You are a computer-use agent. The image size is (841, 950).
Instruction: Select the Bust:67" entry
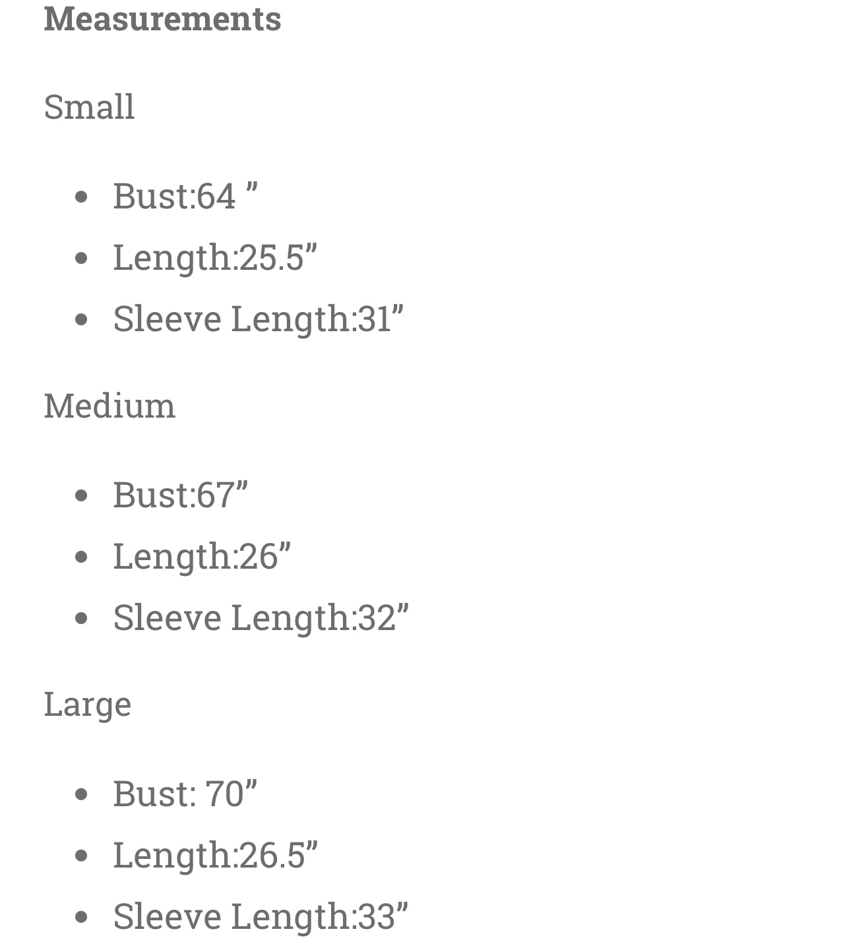pos(180,494)
